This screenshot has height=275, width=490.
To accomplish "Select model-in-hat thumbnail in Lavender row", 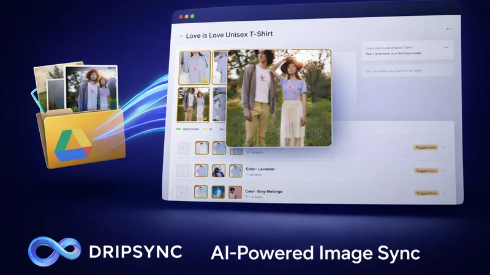I will pyautogui.click(x=219, y=171).
